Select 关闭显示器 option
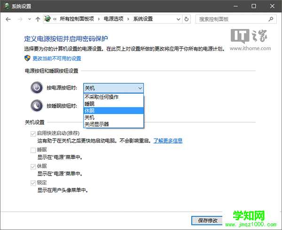Screen dimensions: 282x230 point(113,124)
